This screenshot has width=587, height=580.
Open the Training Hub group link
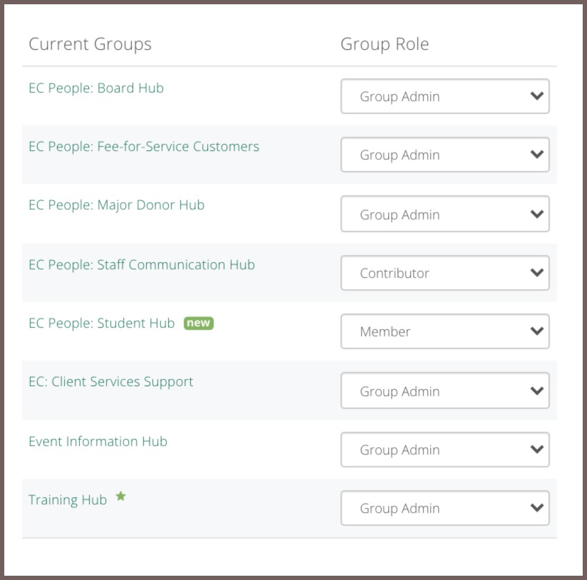(x=68, y=500)
